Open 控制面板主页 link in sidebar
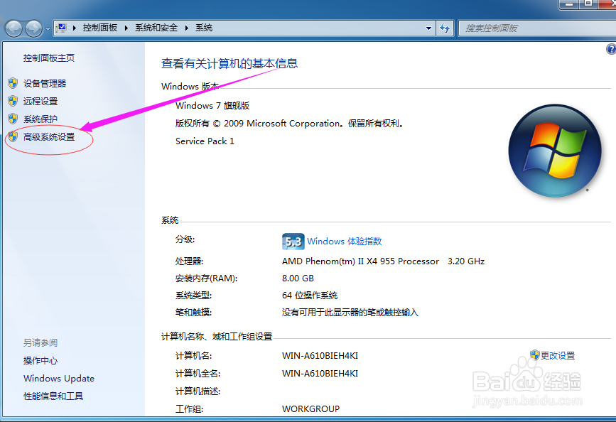The height and width of the screenshot is (422, 616). [x=49, y=58]
